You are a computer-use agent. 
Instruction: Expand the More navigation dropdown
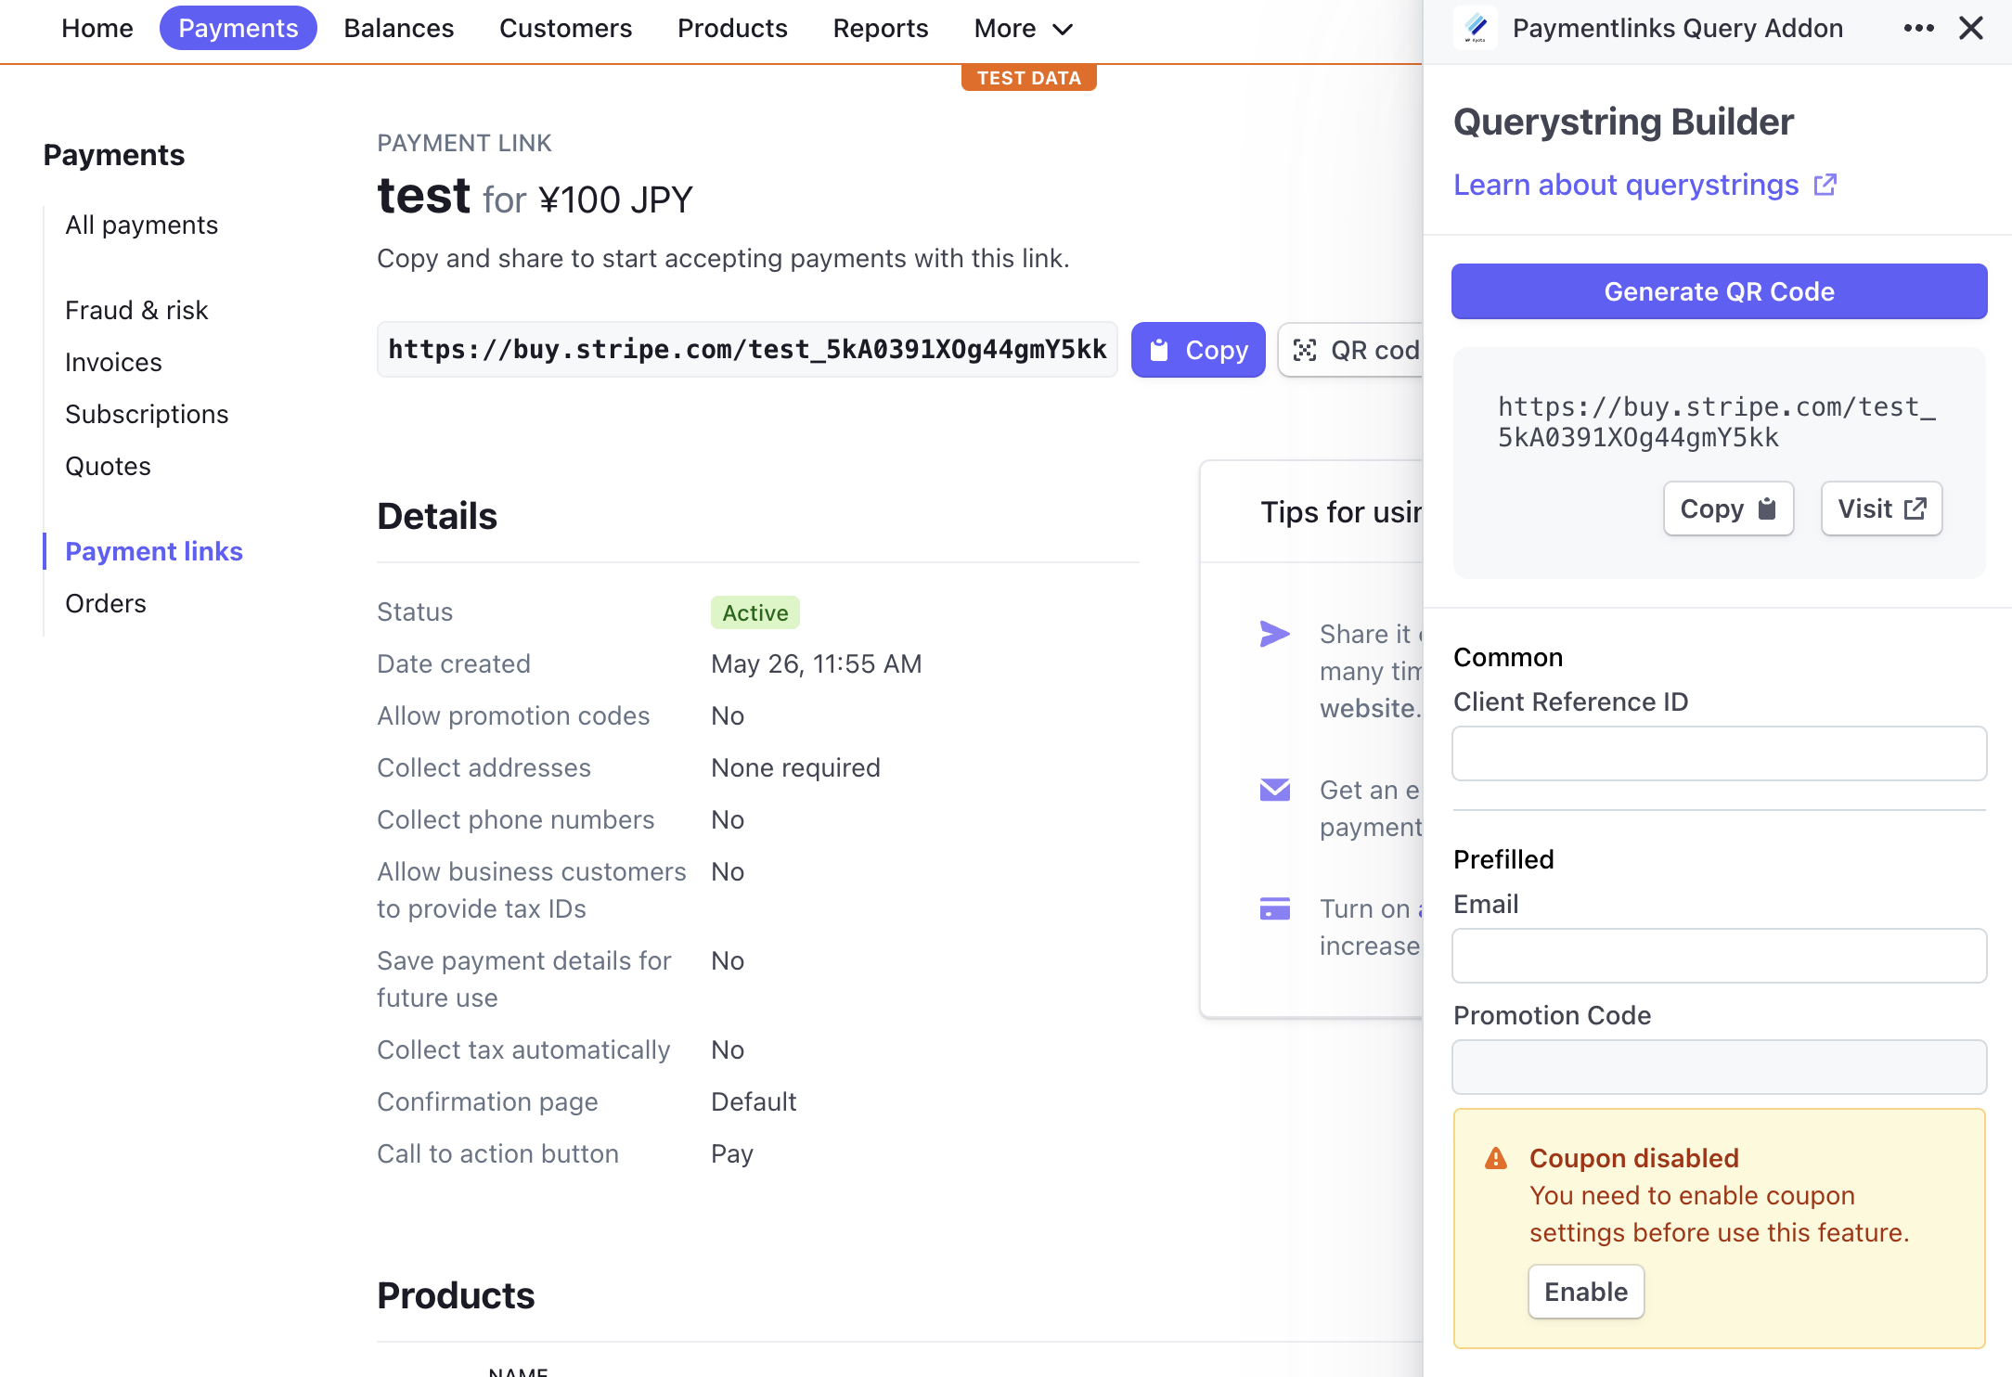click(1022, 28)
